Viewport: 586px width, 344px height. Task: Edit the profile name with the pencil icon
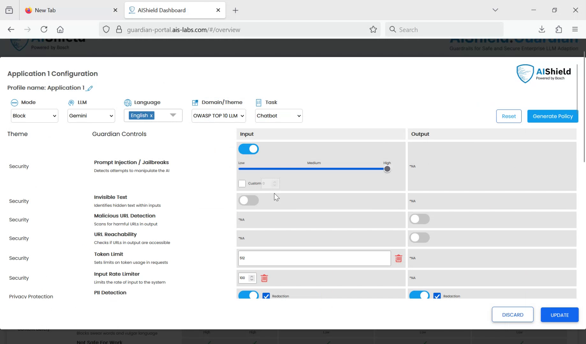coord(90,88)
